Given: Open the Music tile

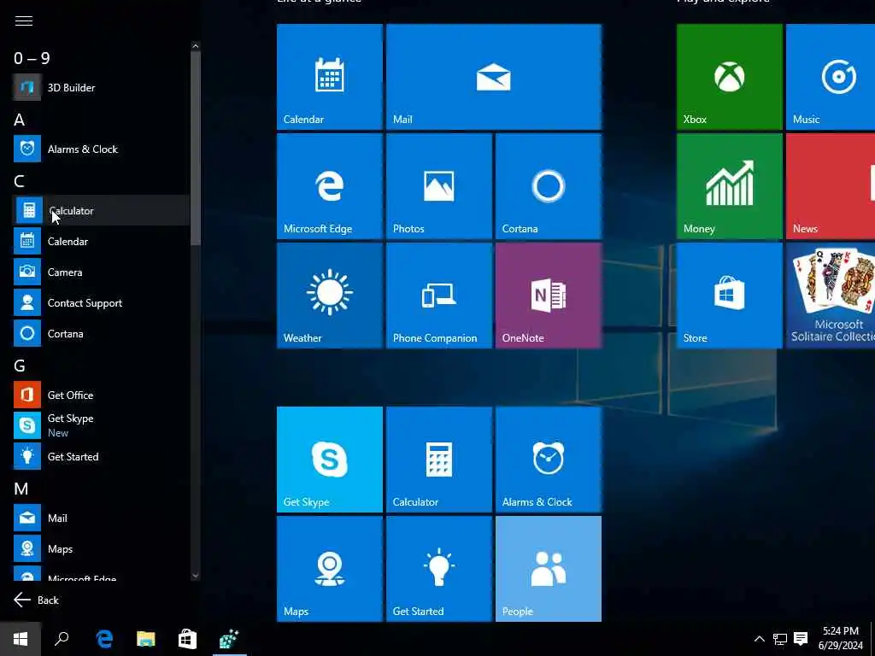Looking at the screenshot, I should 831,76.
